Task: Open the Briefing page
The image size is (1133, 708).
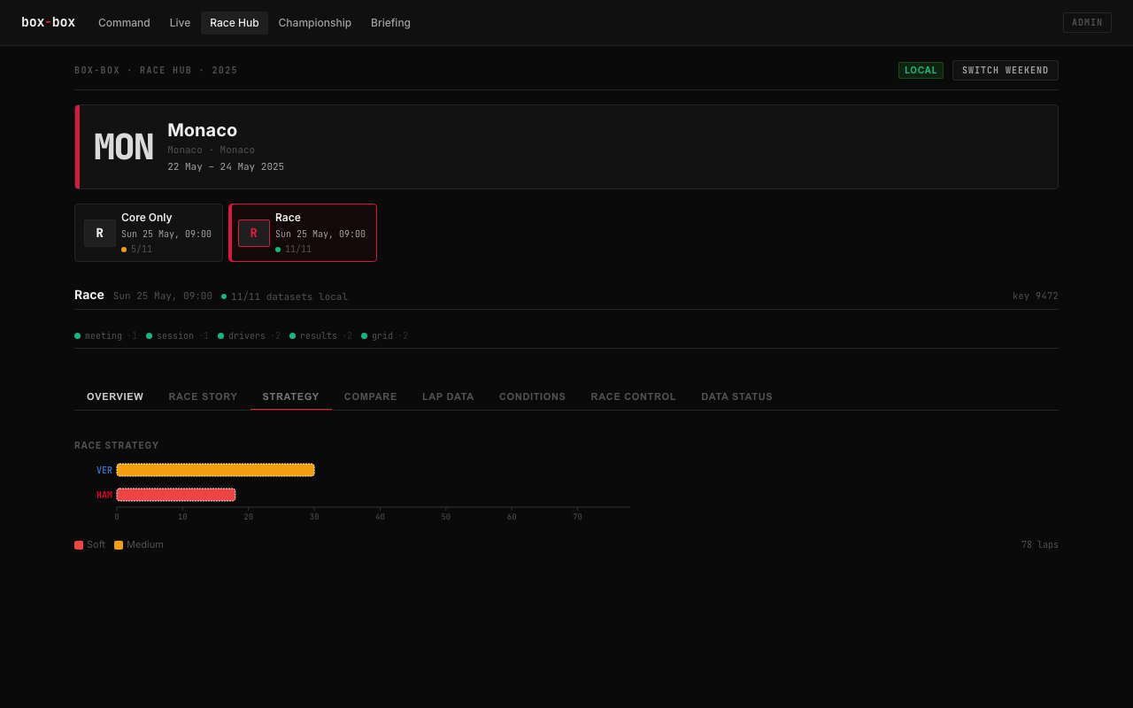Action: pos(390,23)
